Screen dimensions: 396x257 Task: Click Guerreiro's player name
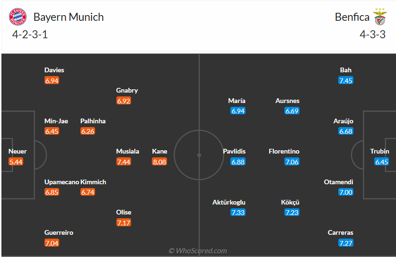(59, 232)
